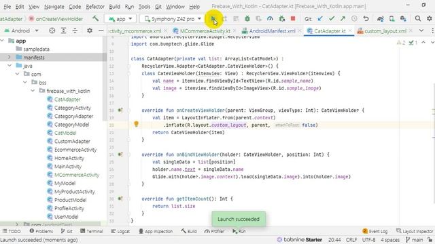Image resolution: width=435 pixels, height=244 pixels.
Task: Open the app run configuration dropdown
Action: coord(120,19)
